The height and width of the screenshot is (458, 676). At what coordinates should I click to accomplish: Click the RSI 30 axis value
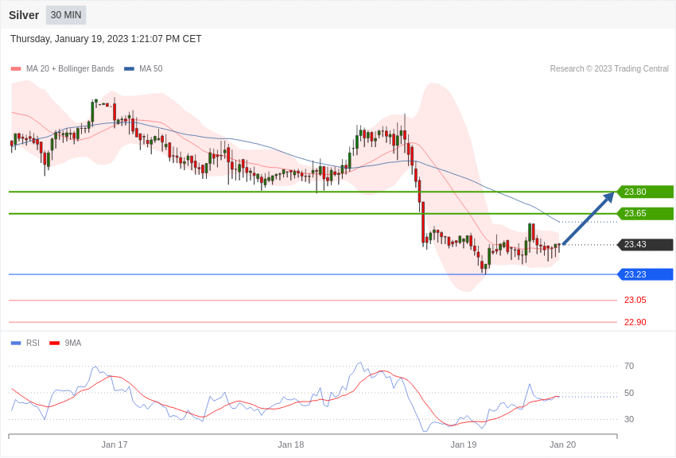(629, 419)
